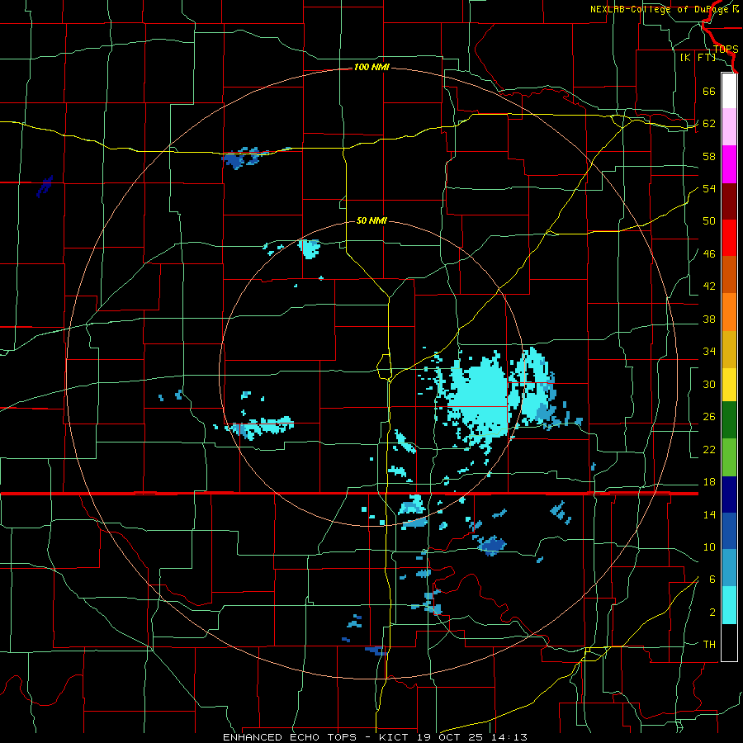Click the '66' legend value

709,91
